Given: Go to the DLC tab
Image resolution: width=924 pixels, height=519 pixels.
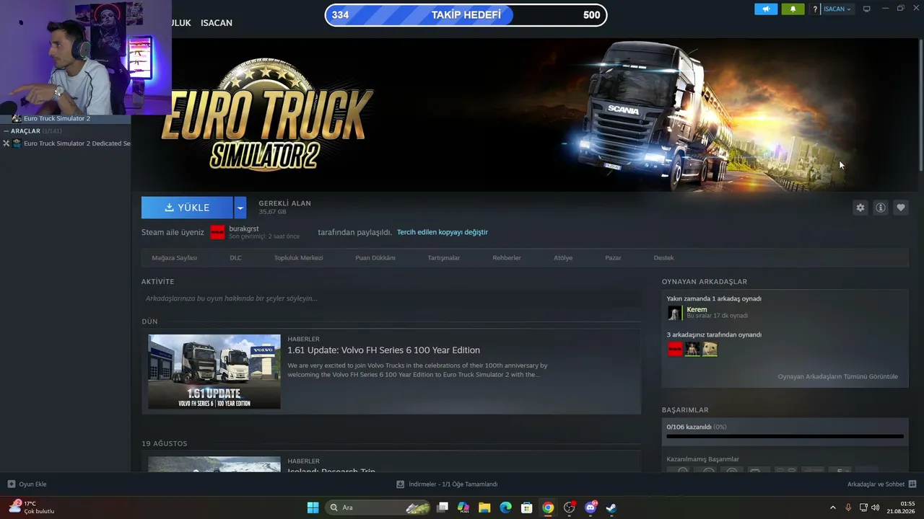Looking at the screenshot, I should (x=235, y=257).
